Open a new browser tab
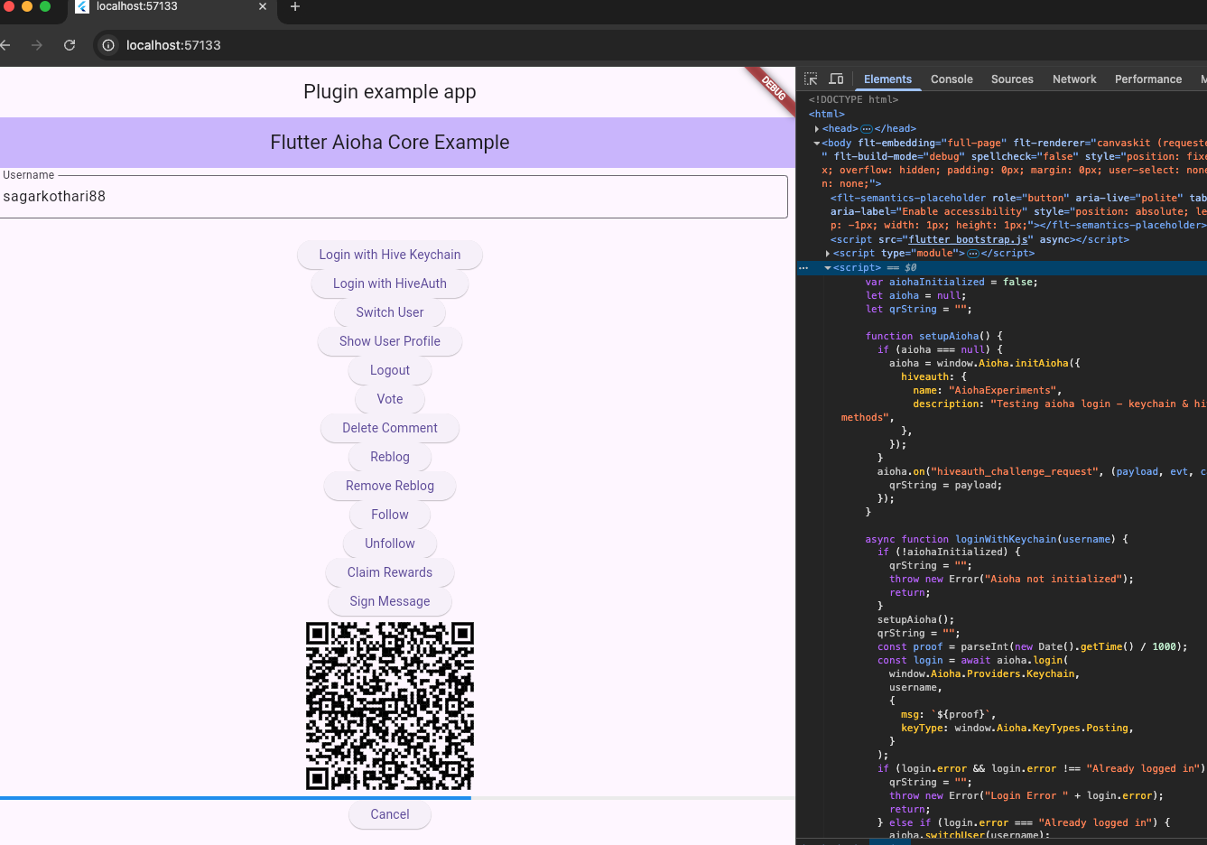Viewport: 1207px width, 845px height. 294,6
